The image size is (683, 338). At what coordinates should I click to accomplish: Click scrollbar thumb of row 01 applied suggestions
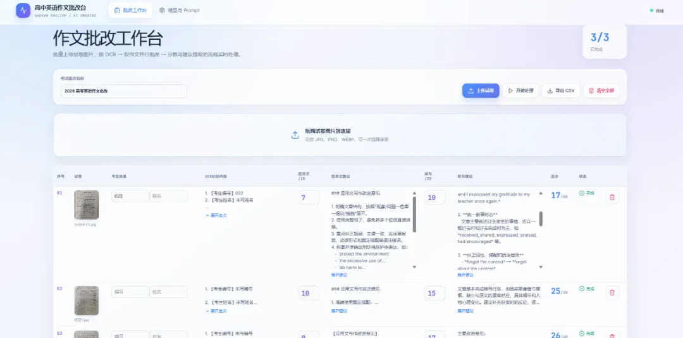[x=414, y=214]
